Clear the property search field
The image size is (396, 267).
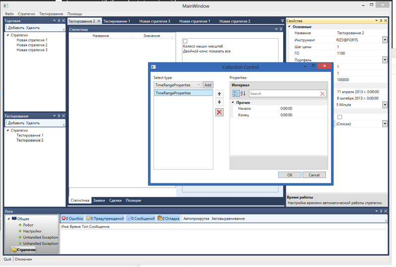tap(323, 93)
